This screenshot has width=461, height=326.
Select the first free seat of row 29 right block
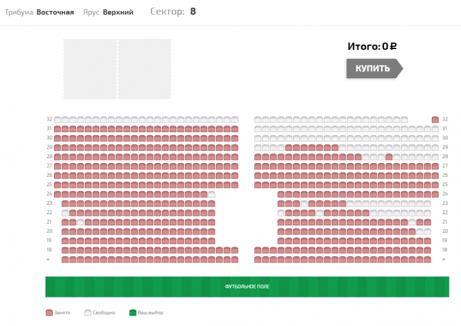(258, 148)
